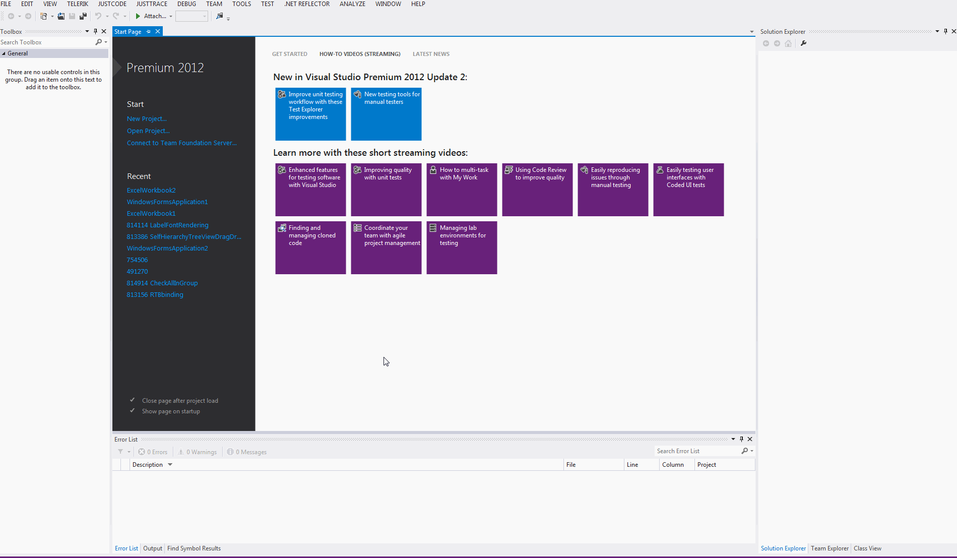Click the New Project toolbar icon
957x558 pixels.
[44, 16]
